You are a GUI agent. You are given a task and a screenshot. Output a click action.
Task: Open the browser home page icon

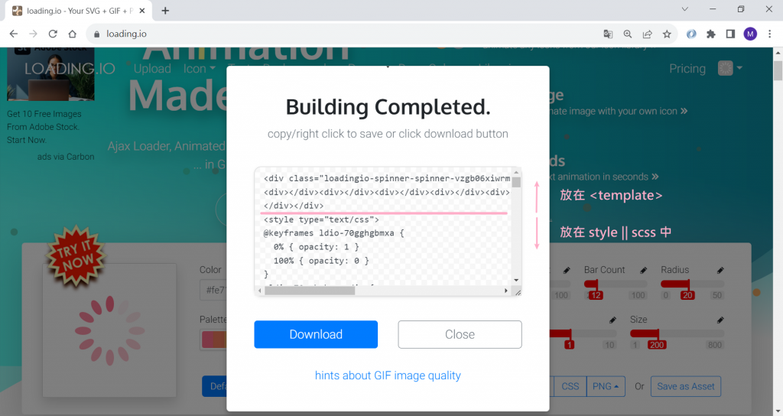[73, 34]
